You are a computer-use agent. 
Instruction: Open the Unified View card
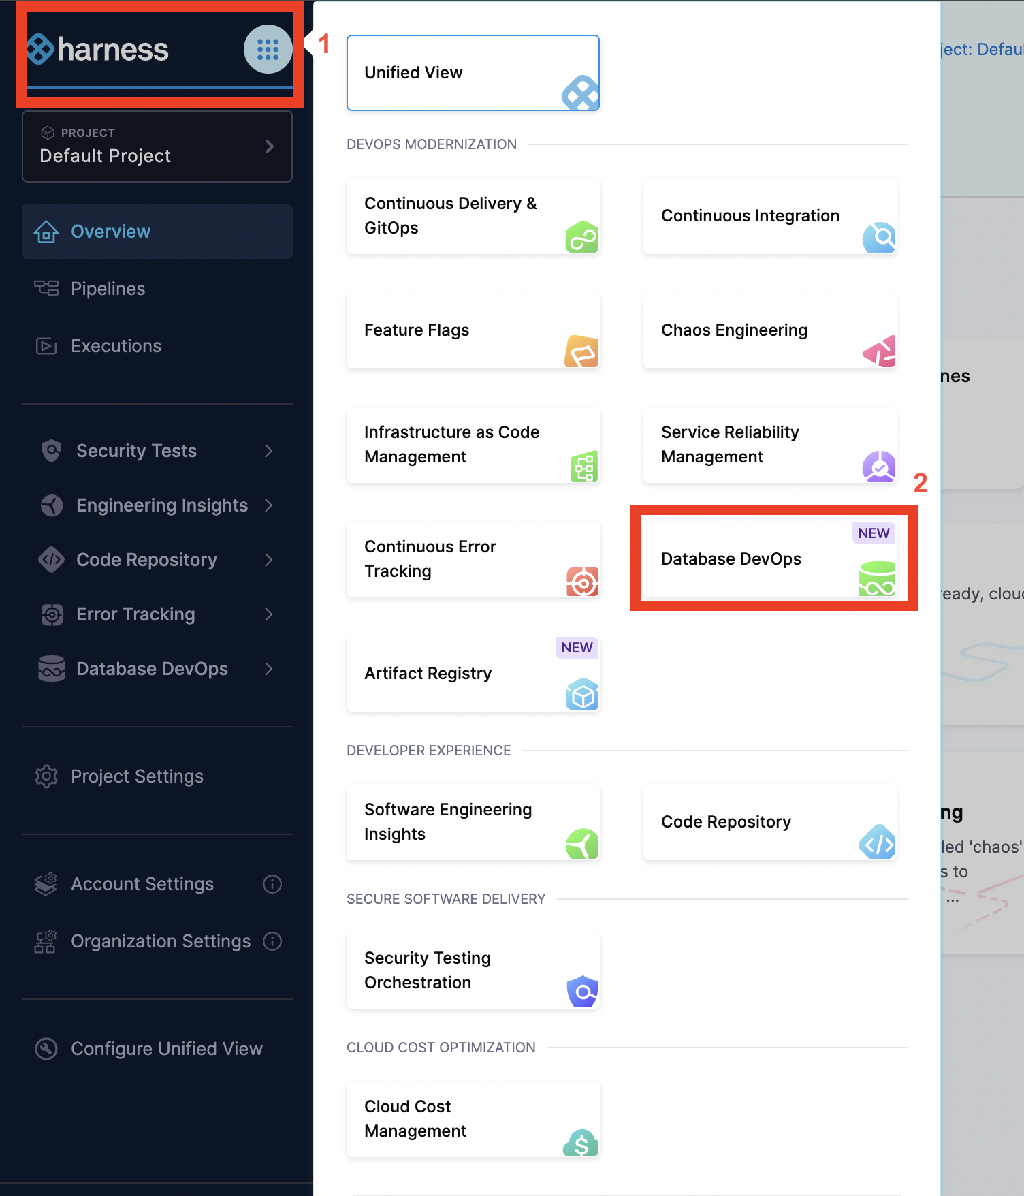[x=473, y=73]
